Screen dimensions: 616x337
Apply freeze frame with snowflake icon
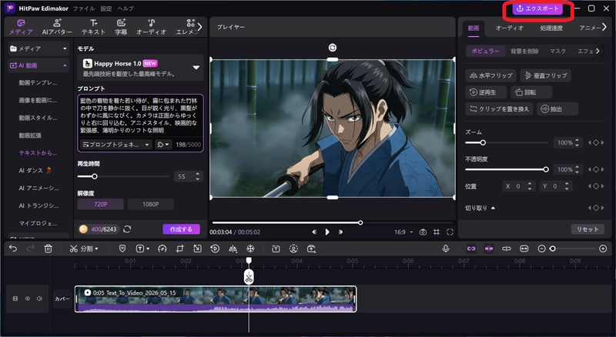(x=250, y=249)
